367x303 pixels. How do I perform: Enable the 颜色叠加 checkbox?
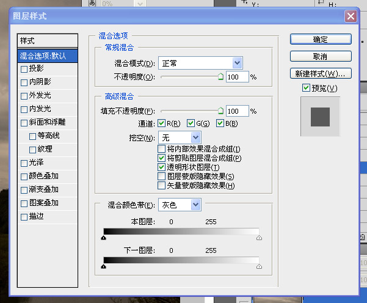click(24, 177)
